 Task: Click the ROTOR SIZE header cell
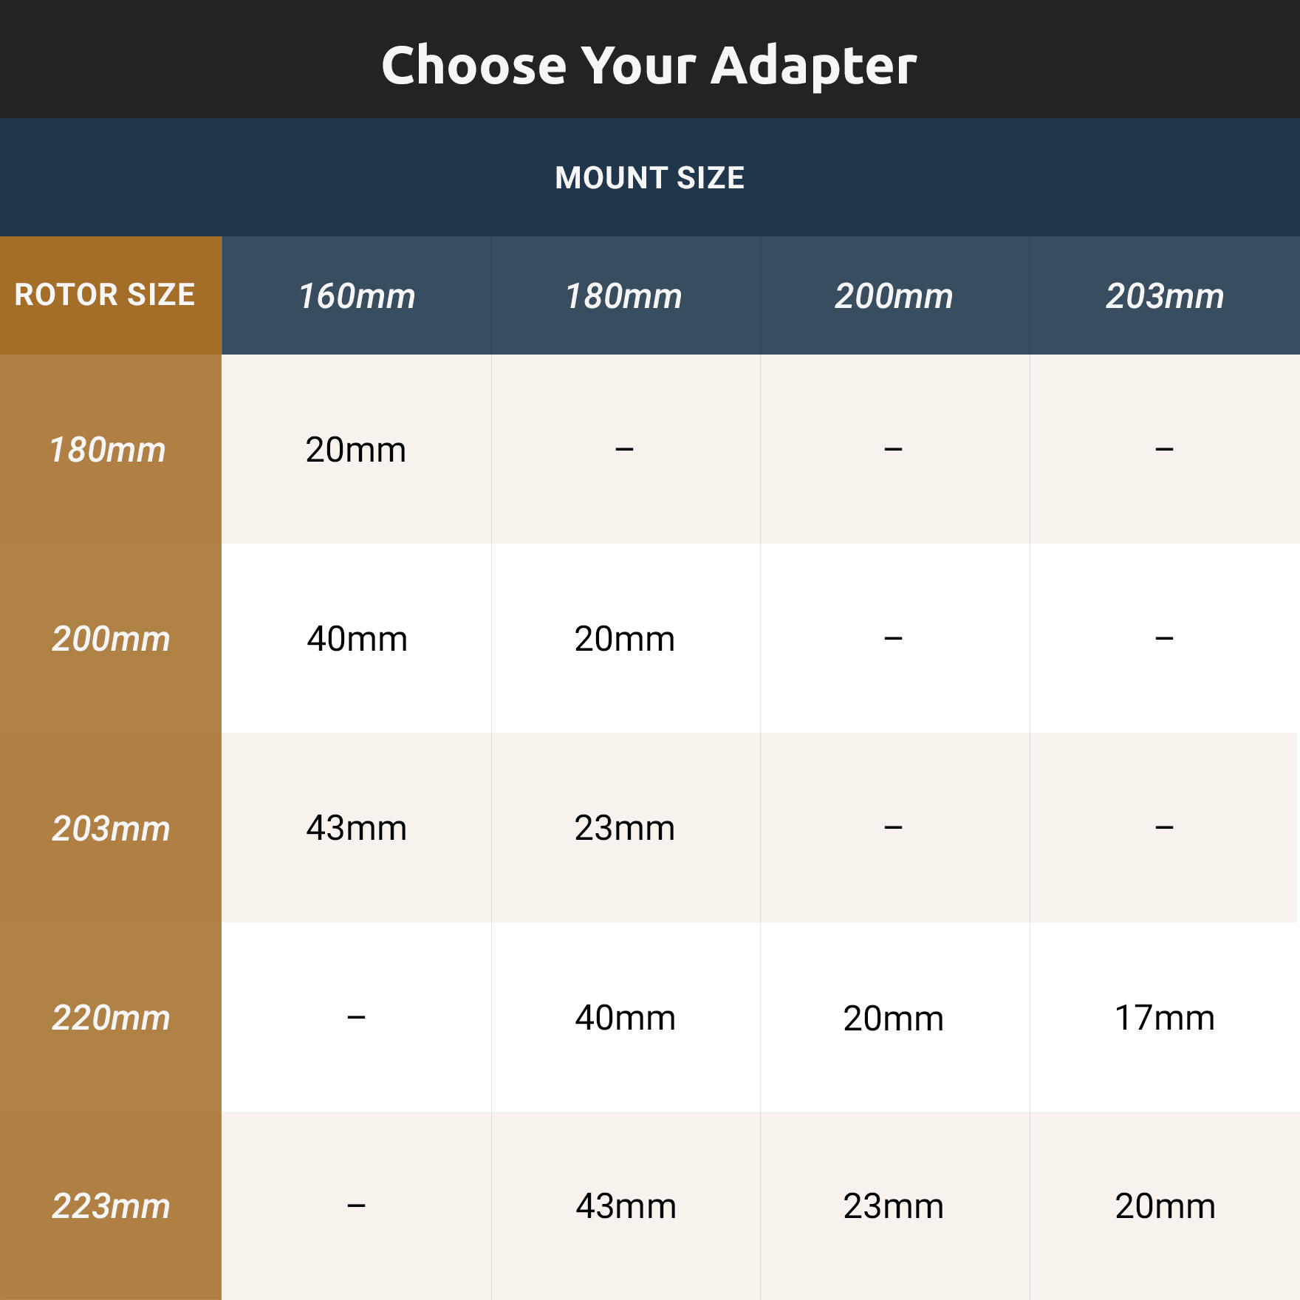point(105,295)
